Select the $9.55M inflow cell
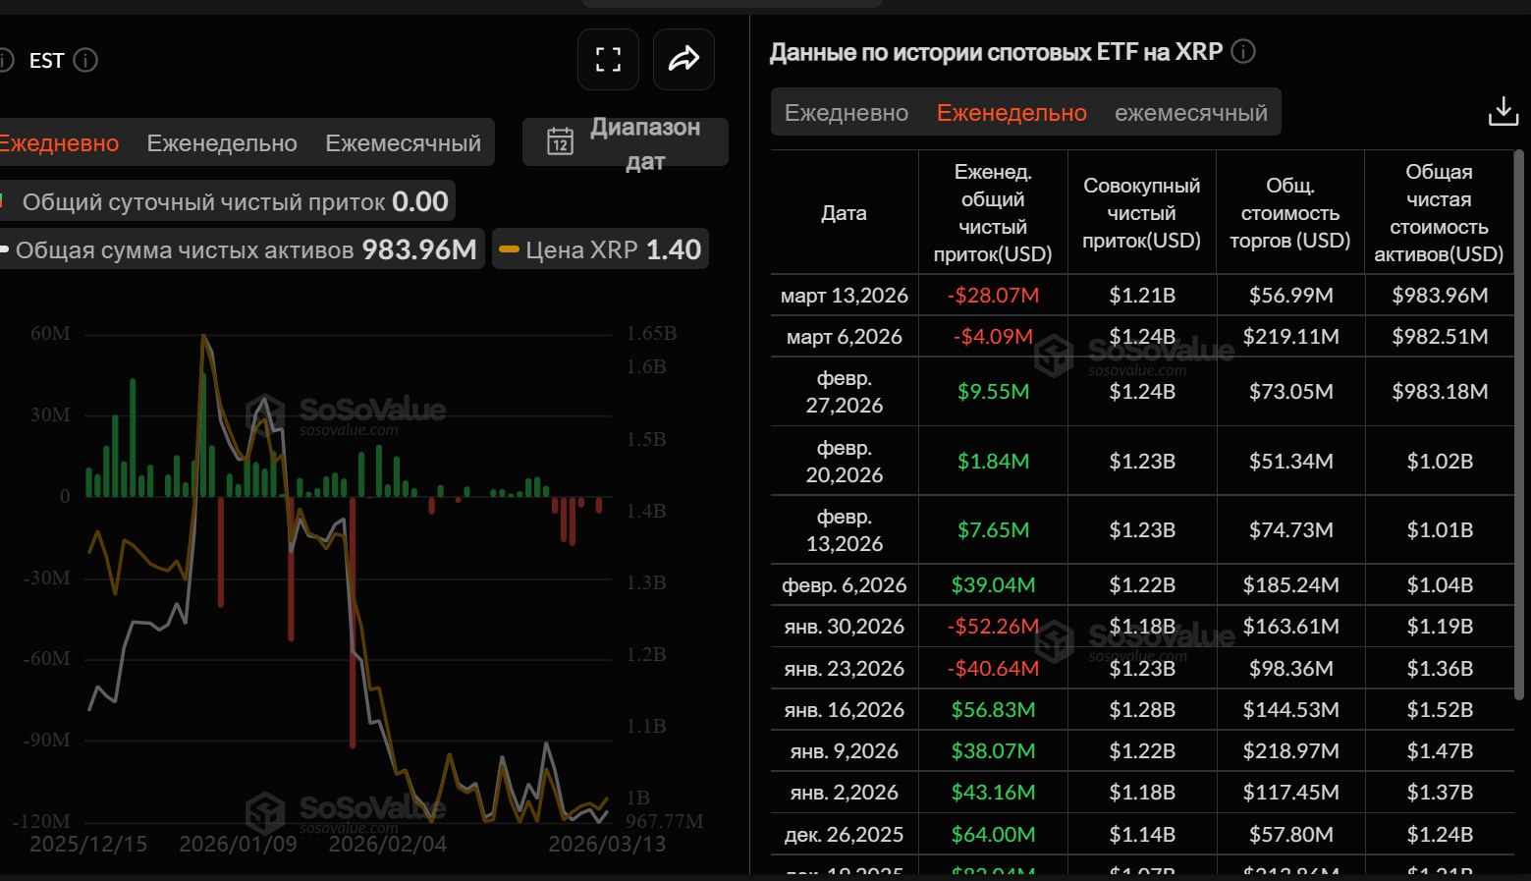This screenshot has width=1531, height=881. click(x=993, y=392)
